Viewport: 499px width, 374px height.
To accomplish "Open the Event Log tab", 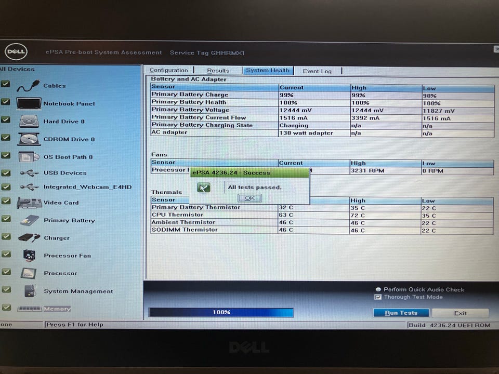I will [317, 71].
